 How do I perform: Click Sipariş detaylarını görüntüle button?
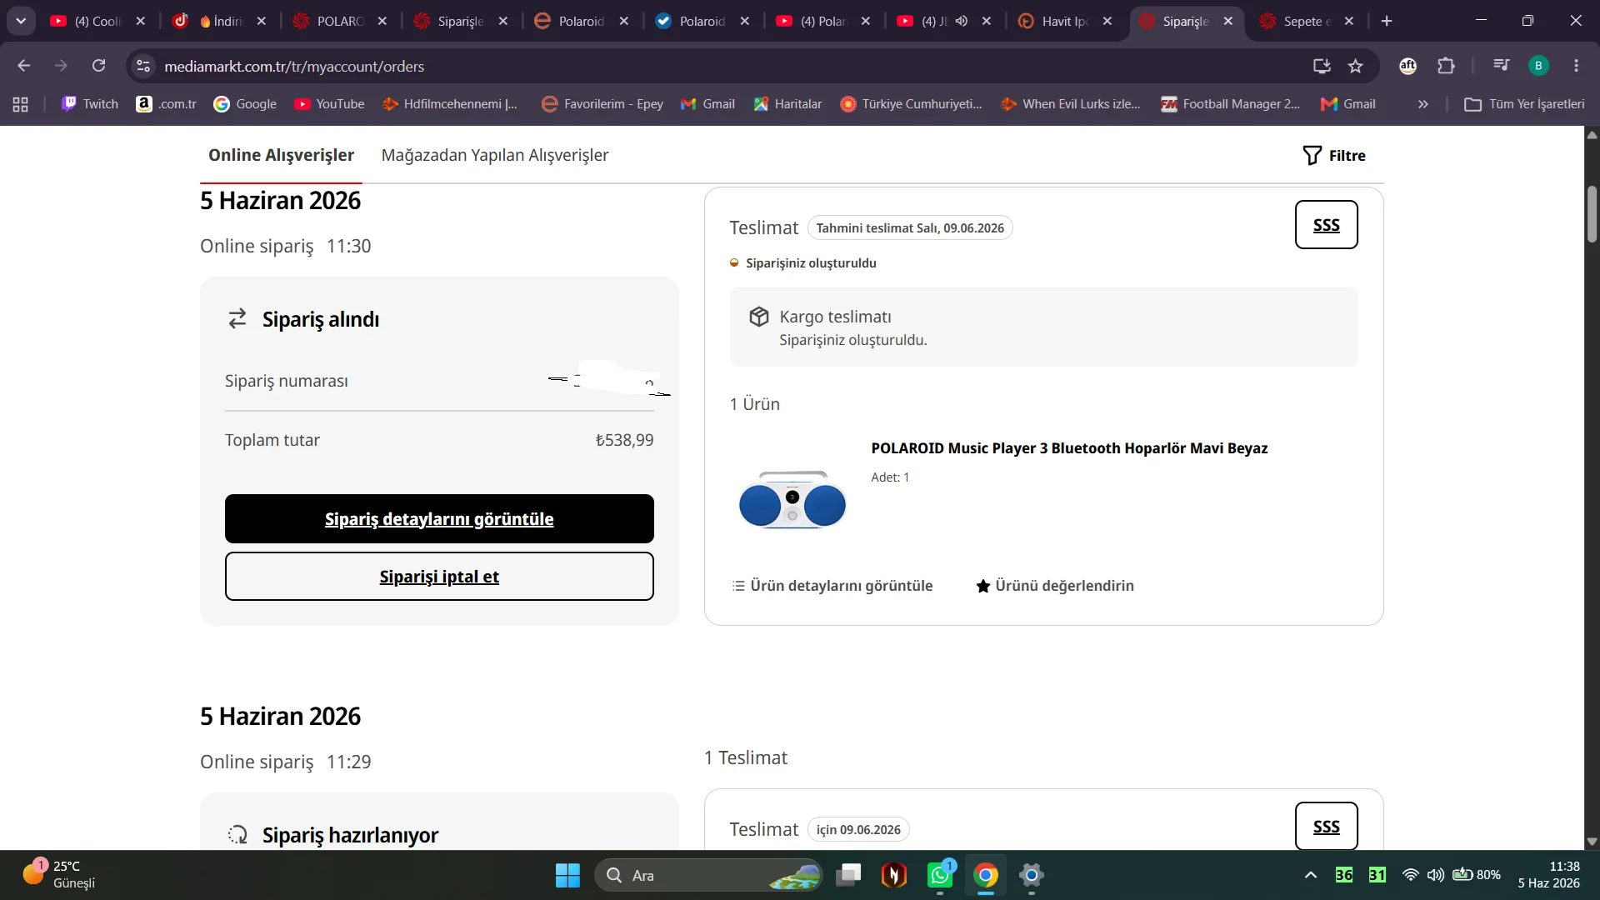[x=439, y=519]
